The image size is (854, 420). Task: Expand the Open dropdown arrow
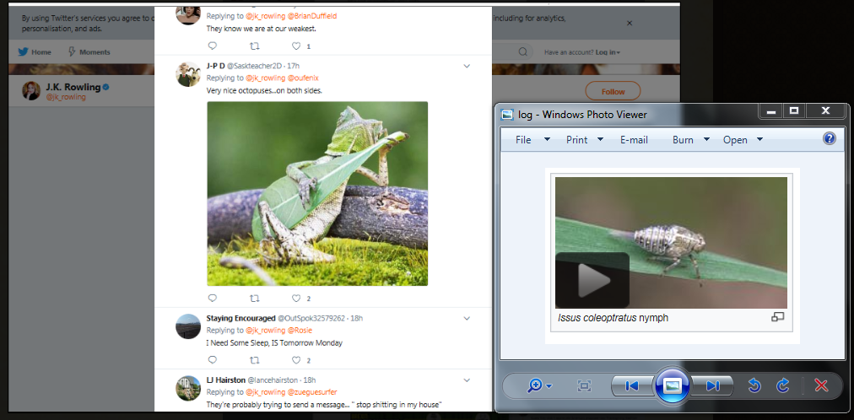(x=759, y=139)
